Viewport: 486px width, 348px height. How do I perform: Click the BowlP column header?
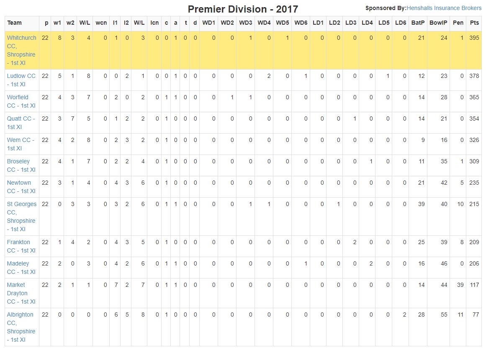[x=438, y=23]
